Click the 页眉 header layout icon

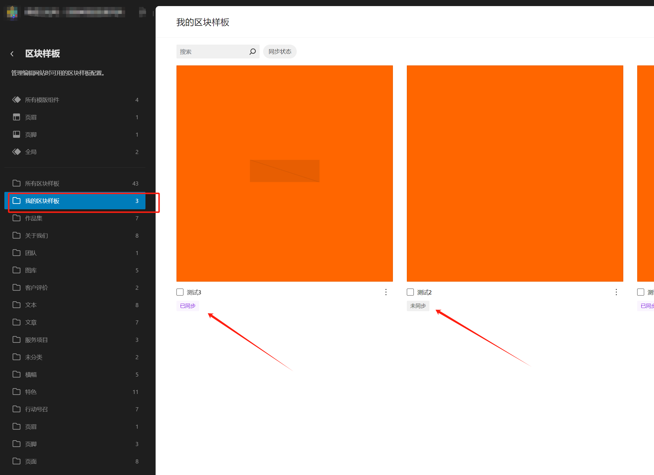[17, 117]
